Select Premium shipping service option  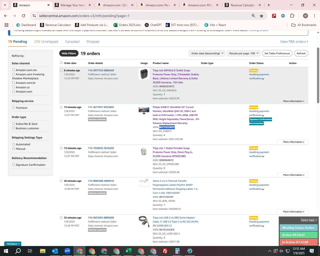coord(13,108)
